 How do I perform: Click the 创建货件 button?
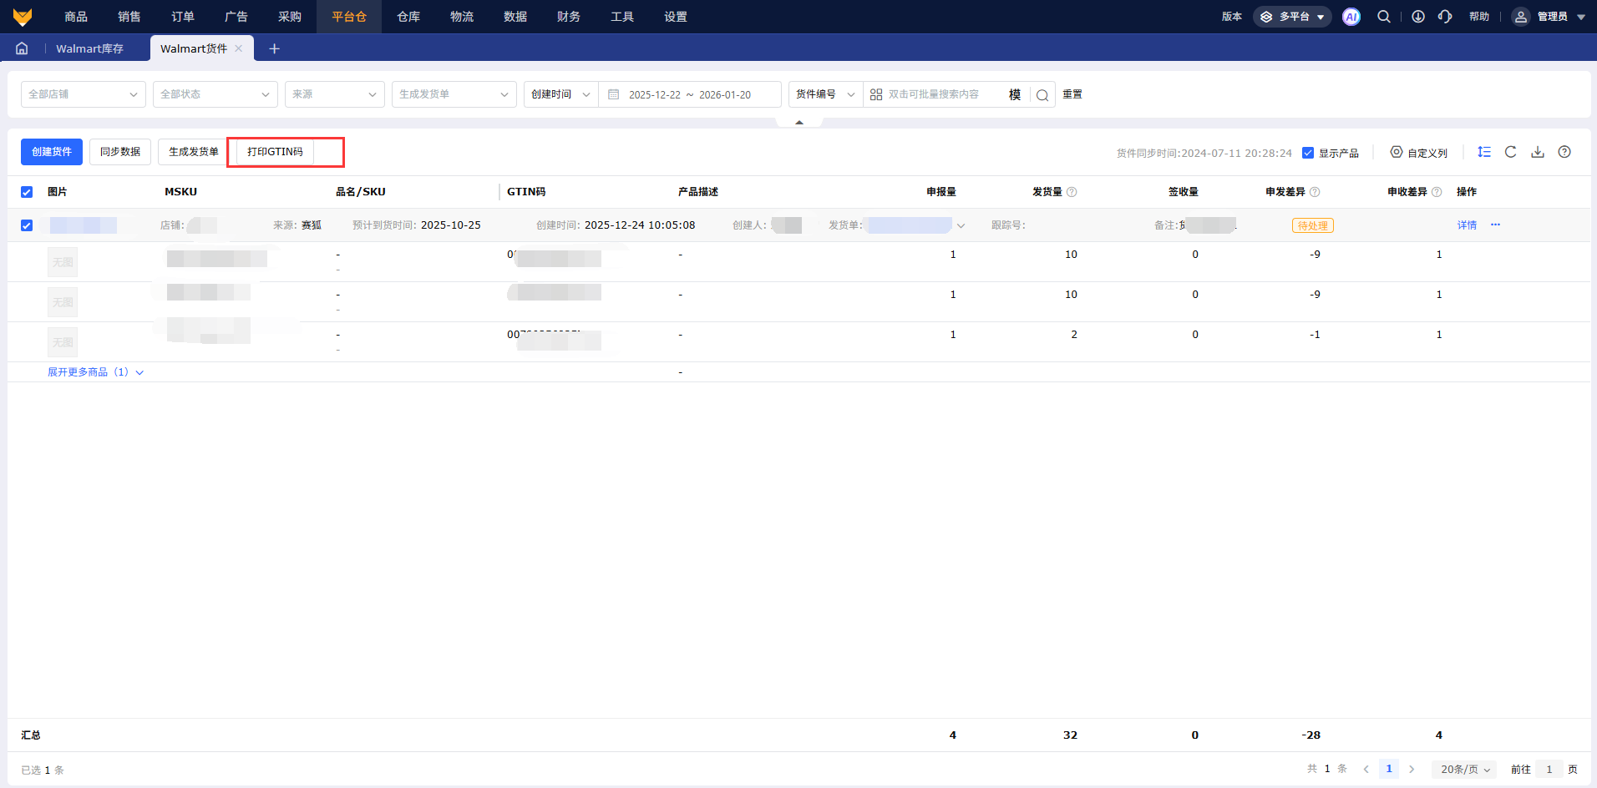(x=52, y=152)
